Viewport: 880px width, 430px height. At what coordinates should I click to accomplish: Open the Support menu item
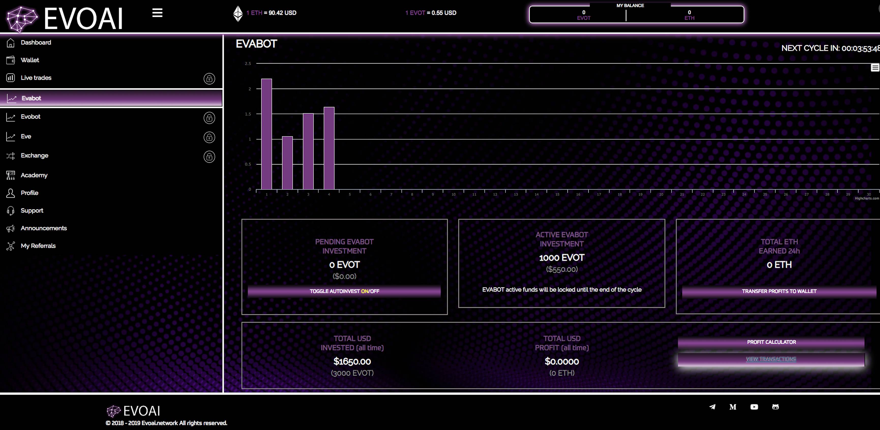[x=32, y=211]
